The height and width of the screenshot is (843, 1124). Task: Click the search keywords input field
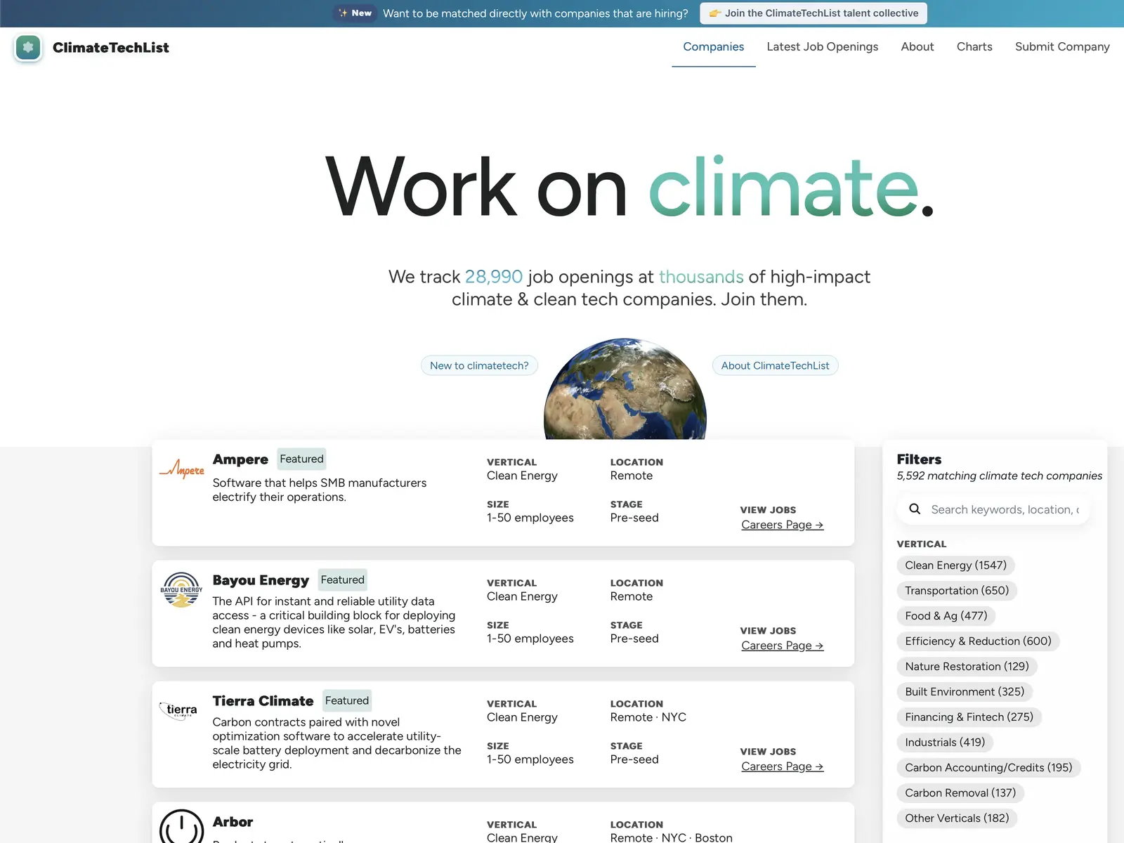coord(993,509)
